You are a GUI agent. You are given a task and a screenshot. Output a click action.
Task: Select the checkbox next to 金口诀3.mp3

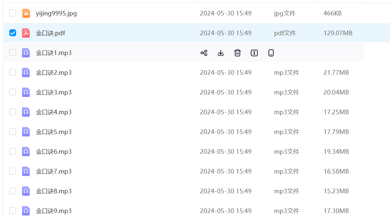click(13, 92)
